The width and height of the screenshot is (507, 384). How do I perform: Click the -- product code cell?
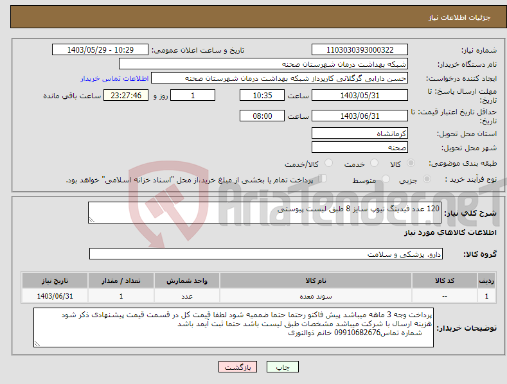(445, 296)
